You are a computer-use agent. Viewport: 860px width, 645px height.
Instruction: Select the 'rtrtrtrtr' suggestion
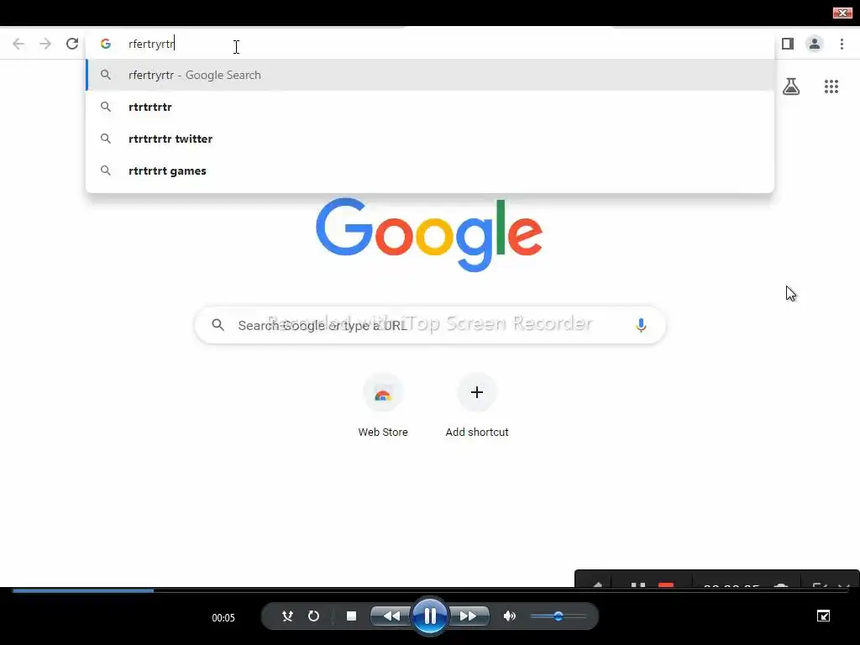[x=430, y=107]
